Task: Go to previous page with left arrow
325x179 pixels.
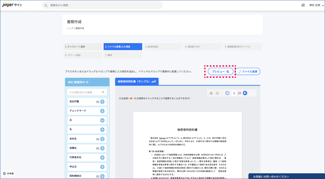Action: (227, 93)
